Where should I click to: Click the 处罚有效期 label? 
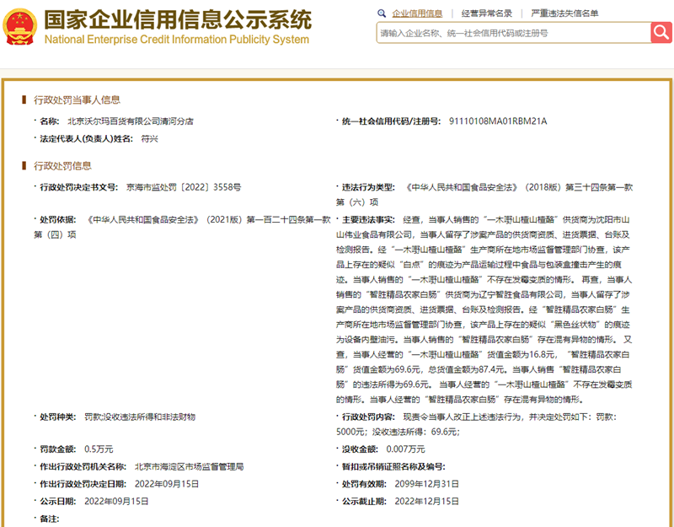[x=364, y=484]
